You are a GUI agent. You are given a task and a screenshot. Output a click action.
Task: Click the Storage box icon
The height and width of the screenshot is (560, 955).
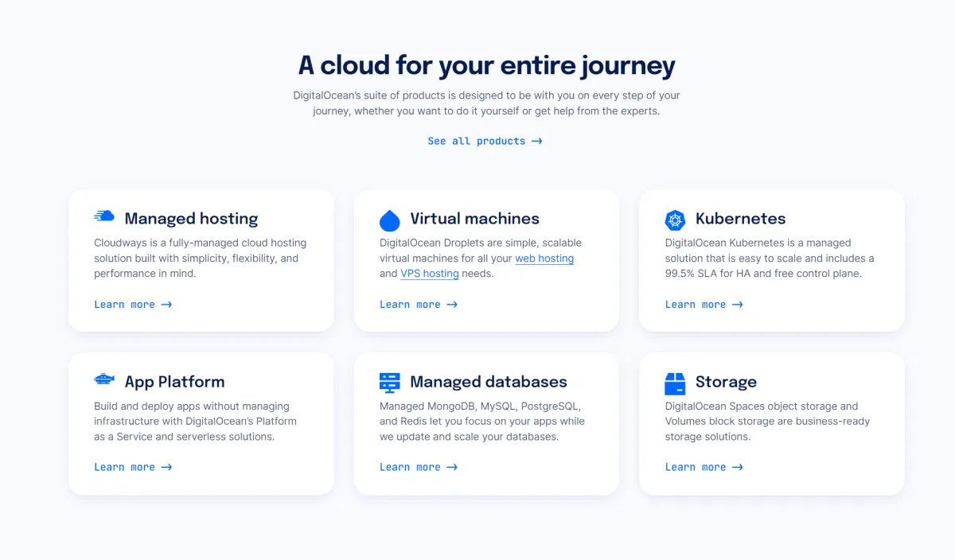[675, 383]
